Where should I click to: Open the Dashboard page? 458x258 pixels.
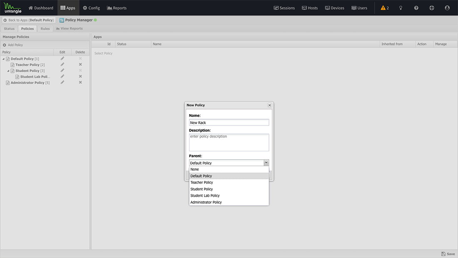click(41, 8)
